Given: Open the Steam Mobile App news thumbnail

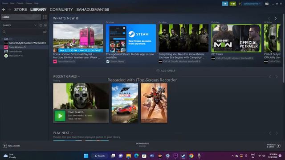Looking at the screenshot, I should pos(131,38).
